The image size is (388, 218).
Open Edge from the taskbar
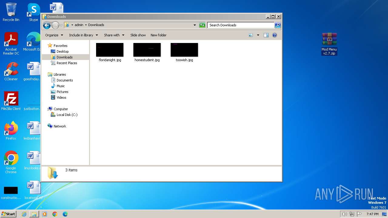click(x=65, y=214)
